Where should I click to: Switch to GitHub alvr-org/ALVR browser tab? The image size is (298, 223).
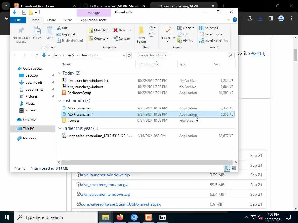tap(114, 6)
